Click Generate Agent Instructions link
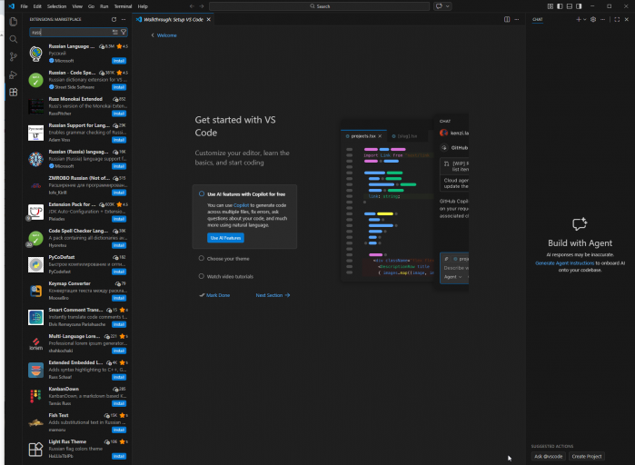635x465 pixels. (564, 263)
